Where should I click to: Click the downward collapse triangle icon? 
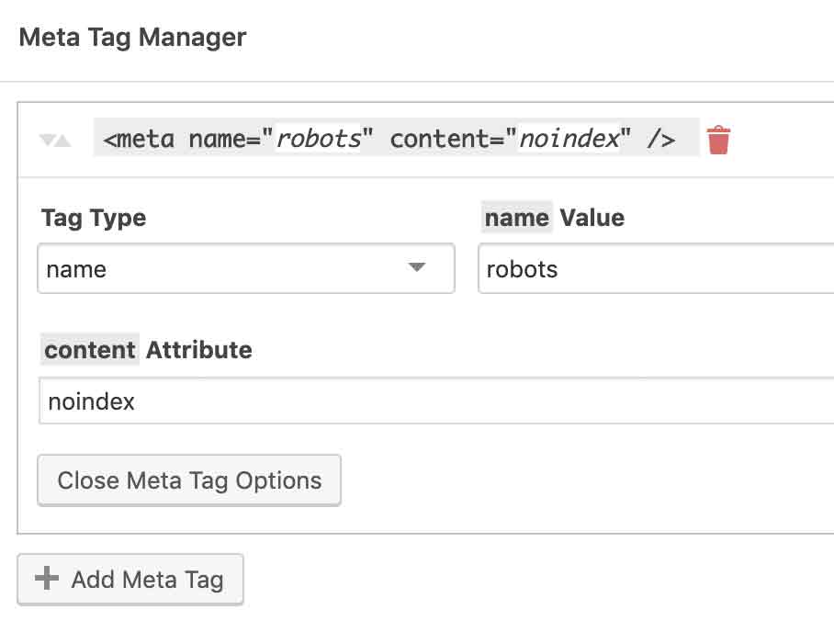click(47, 140)
